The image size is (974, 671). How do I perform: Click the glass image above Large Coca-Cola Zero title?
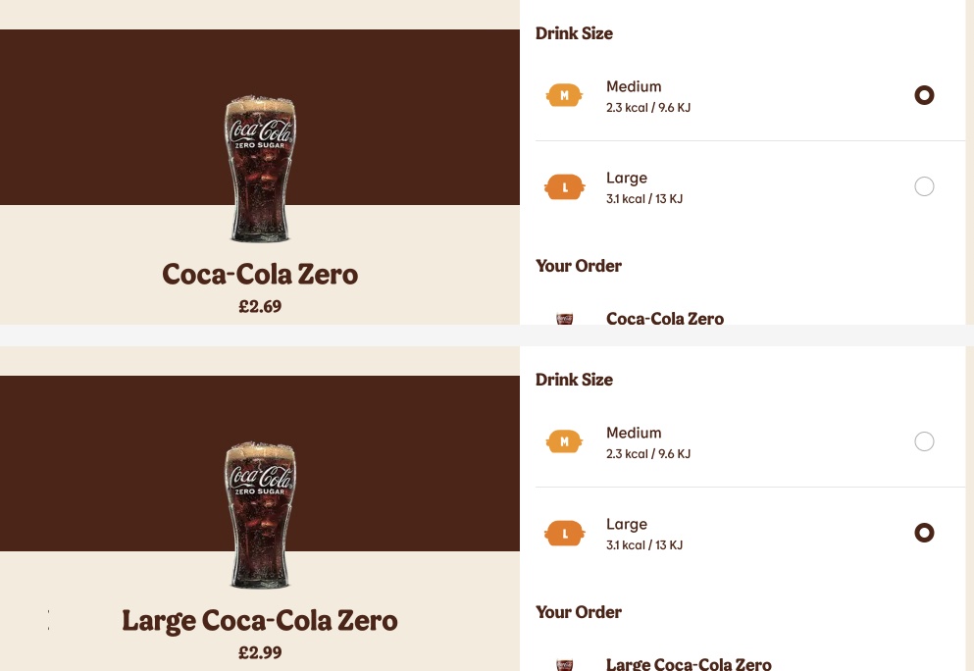click(260, 515)
